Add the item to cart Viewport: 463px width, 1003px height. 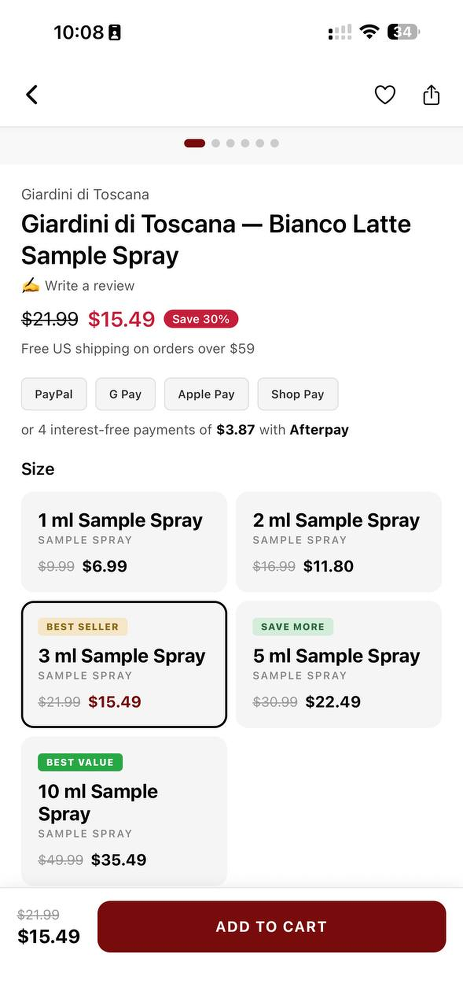(272, 927)
